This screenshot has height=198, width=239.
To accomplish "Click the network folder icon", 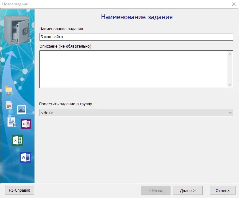I will pos(9,90).
